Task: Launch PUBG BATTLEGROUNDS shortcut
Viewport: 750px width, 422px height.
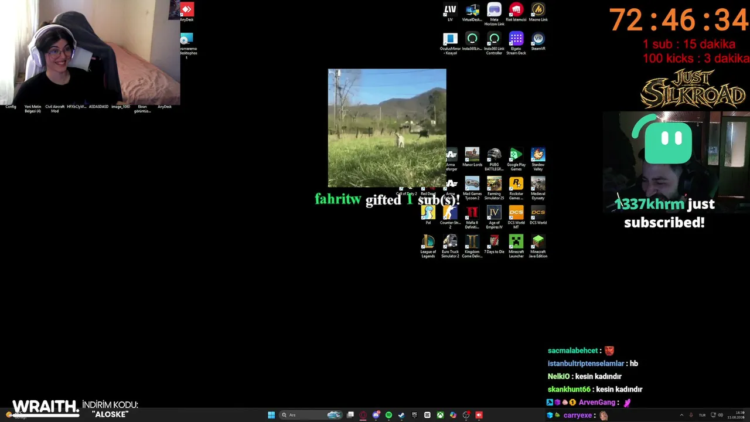Action: click(x=494, y=159)
